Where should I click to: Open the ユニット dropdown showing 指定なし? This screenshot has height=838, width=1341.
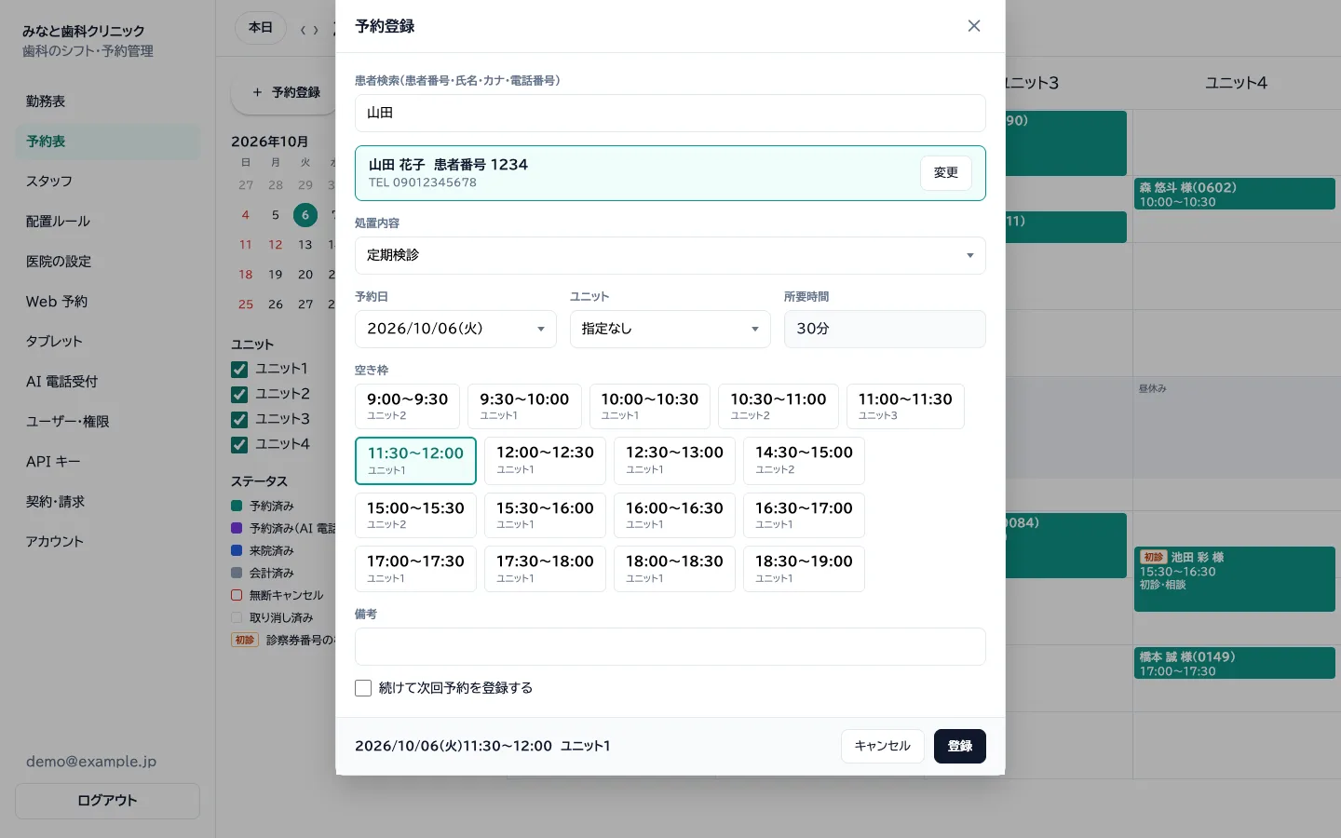670,329
